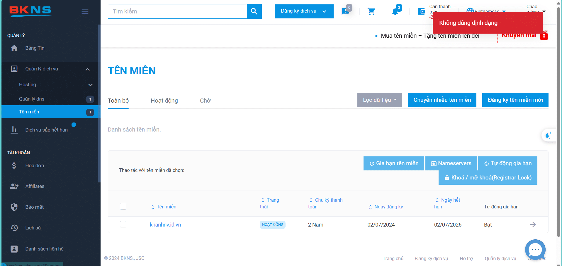Viewport: 562px width, 266px height.
Task: Check the khanhnv.id.vn row checkbox
Action: [x=123, y=224]
